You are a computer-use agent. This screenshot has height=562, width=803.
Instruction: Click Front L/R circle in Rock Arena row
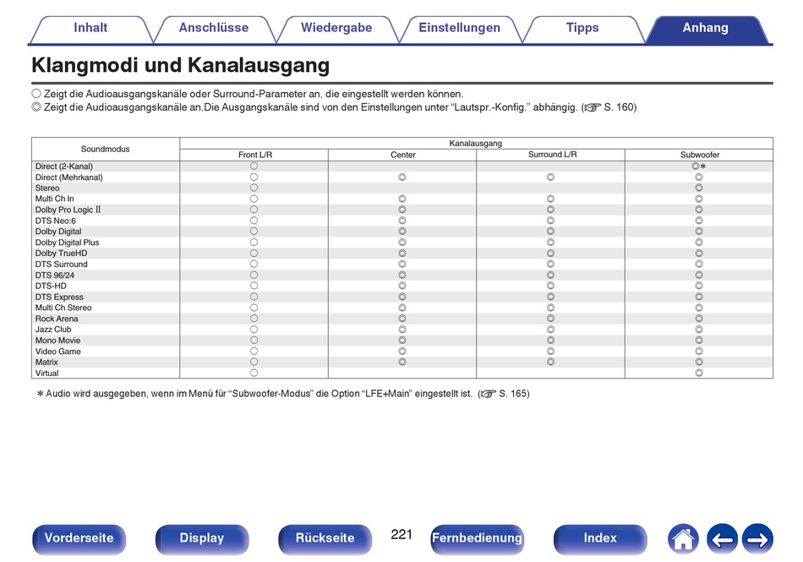point(254,319)
